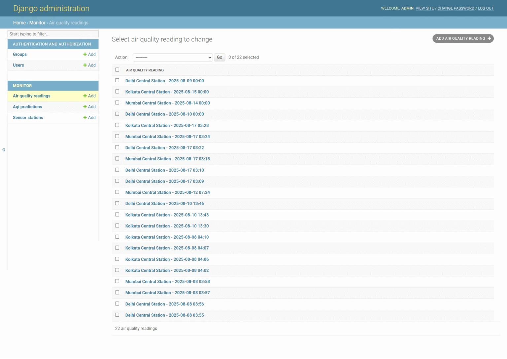Open the Action dropdown

tap(172, 57)
